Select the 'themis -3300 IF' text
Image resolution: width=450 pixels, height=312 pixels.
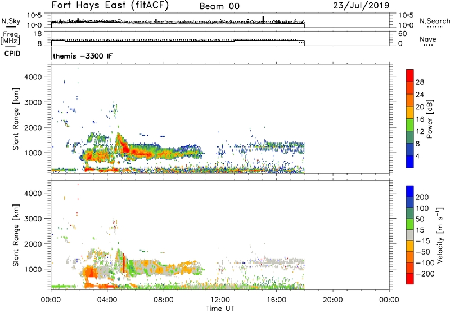tap(83, 56)
